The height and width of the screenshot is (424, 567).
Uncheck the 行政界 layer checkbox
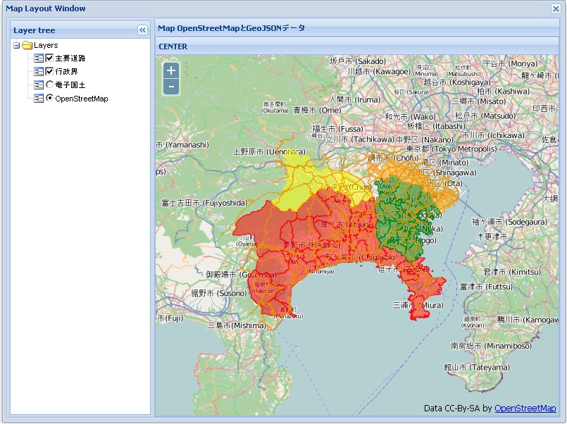[x=49, y=71]
